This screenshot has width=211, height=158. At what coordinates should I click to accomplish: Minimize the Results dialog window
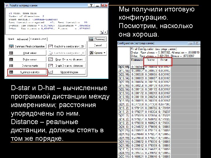(98, 5)
